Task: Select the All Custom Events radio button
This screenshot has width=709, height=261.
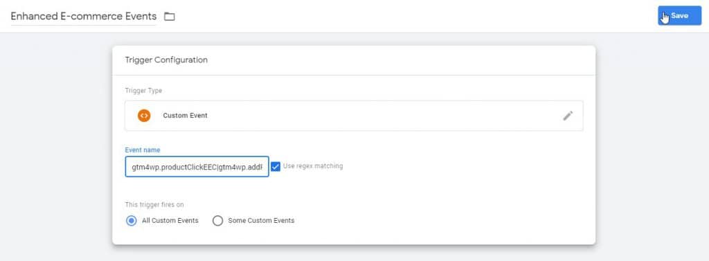Action: pos(131,221)
